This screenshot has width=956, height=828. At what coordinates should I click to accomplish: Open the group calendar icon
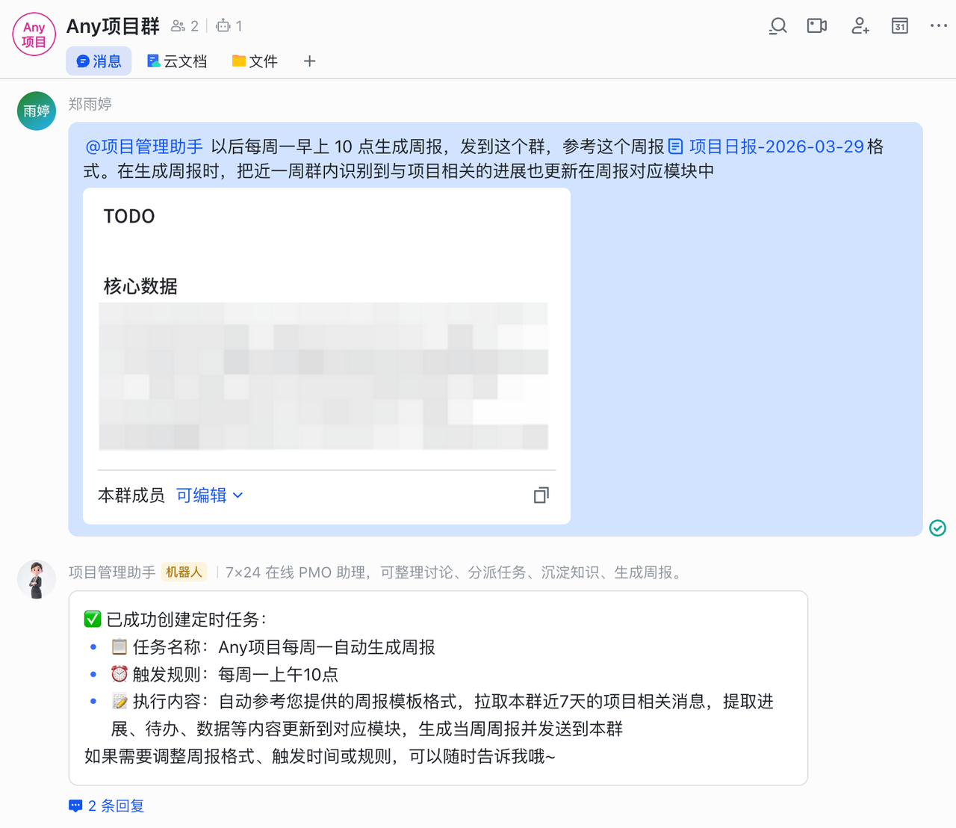coord(900,26)
